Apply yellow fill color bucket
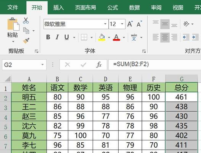 point(102,37)
